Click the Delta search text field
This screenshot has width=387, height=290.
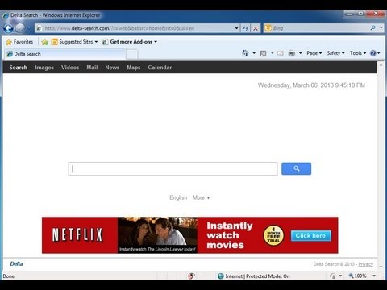173,168
